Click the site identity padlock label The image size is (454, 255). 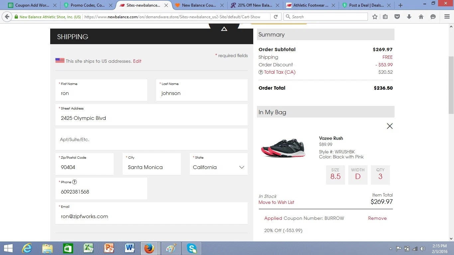[48, 17]
